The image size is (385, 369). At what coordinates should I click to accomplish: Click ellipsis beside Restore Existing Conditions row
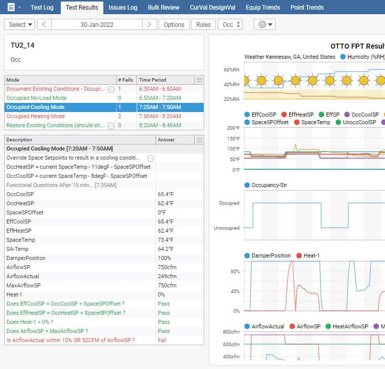pyautogui.click(x=111, y=126)
